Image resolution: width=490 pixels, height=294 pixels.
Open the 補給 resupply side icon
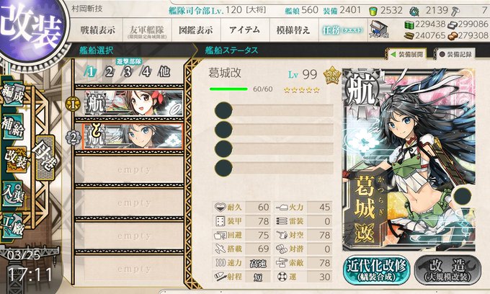13,127
